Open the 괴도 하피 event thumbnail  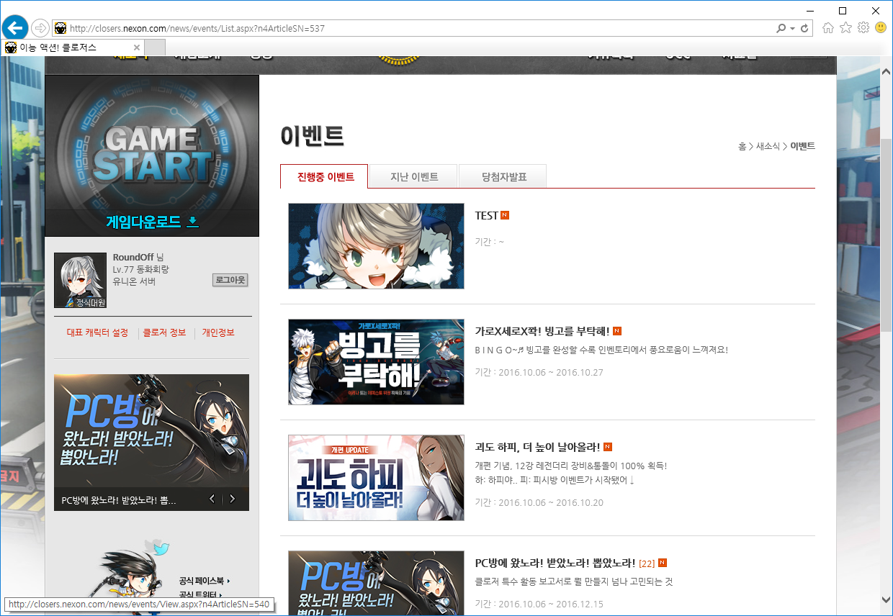pos(376,478)
